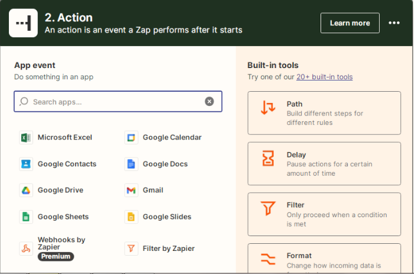Select the Google Sheets app icon
Screen dimensions: 414x274
pyautogui.click(x=26, y=217)
